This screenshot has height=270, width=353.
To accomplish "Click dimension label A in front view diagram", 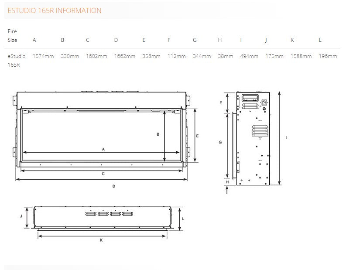I will pyautogui.click(x=103, y=149).
